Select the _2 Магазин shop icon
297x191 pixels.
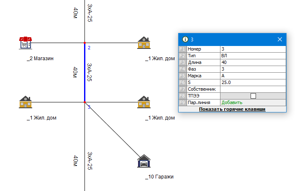click(26, 43)
